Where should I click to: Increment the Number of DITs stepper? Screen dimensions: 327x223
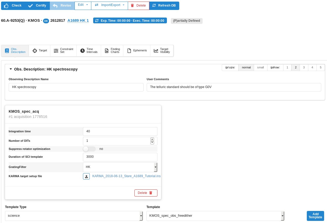pyautogui.click(x=152, y=139)
